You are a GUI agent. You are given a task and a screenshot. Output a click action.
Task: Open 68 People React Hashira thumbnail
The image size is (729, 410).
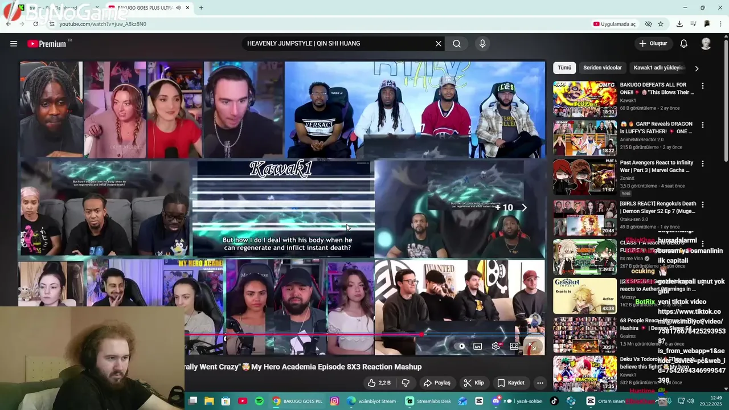click(585, 334)
